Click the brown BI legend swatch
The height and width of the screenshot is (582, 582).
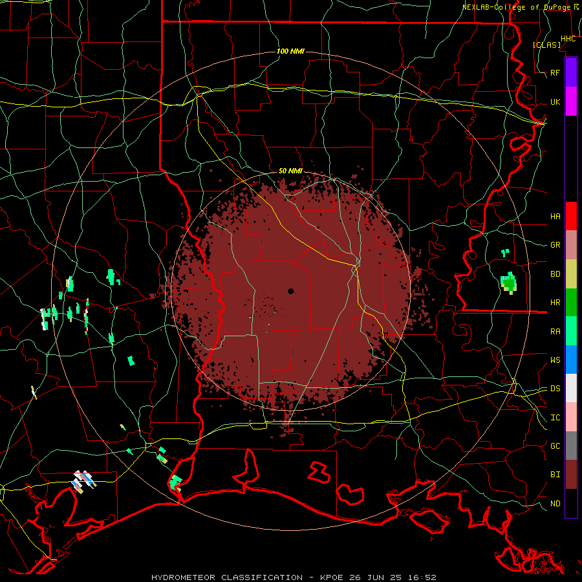[571, 475]
